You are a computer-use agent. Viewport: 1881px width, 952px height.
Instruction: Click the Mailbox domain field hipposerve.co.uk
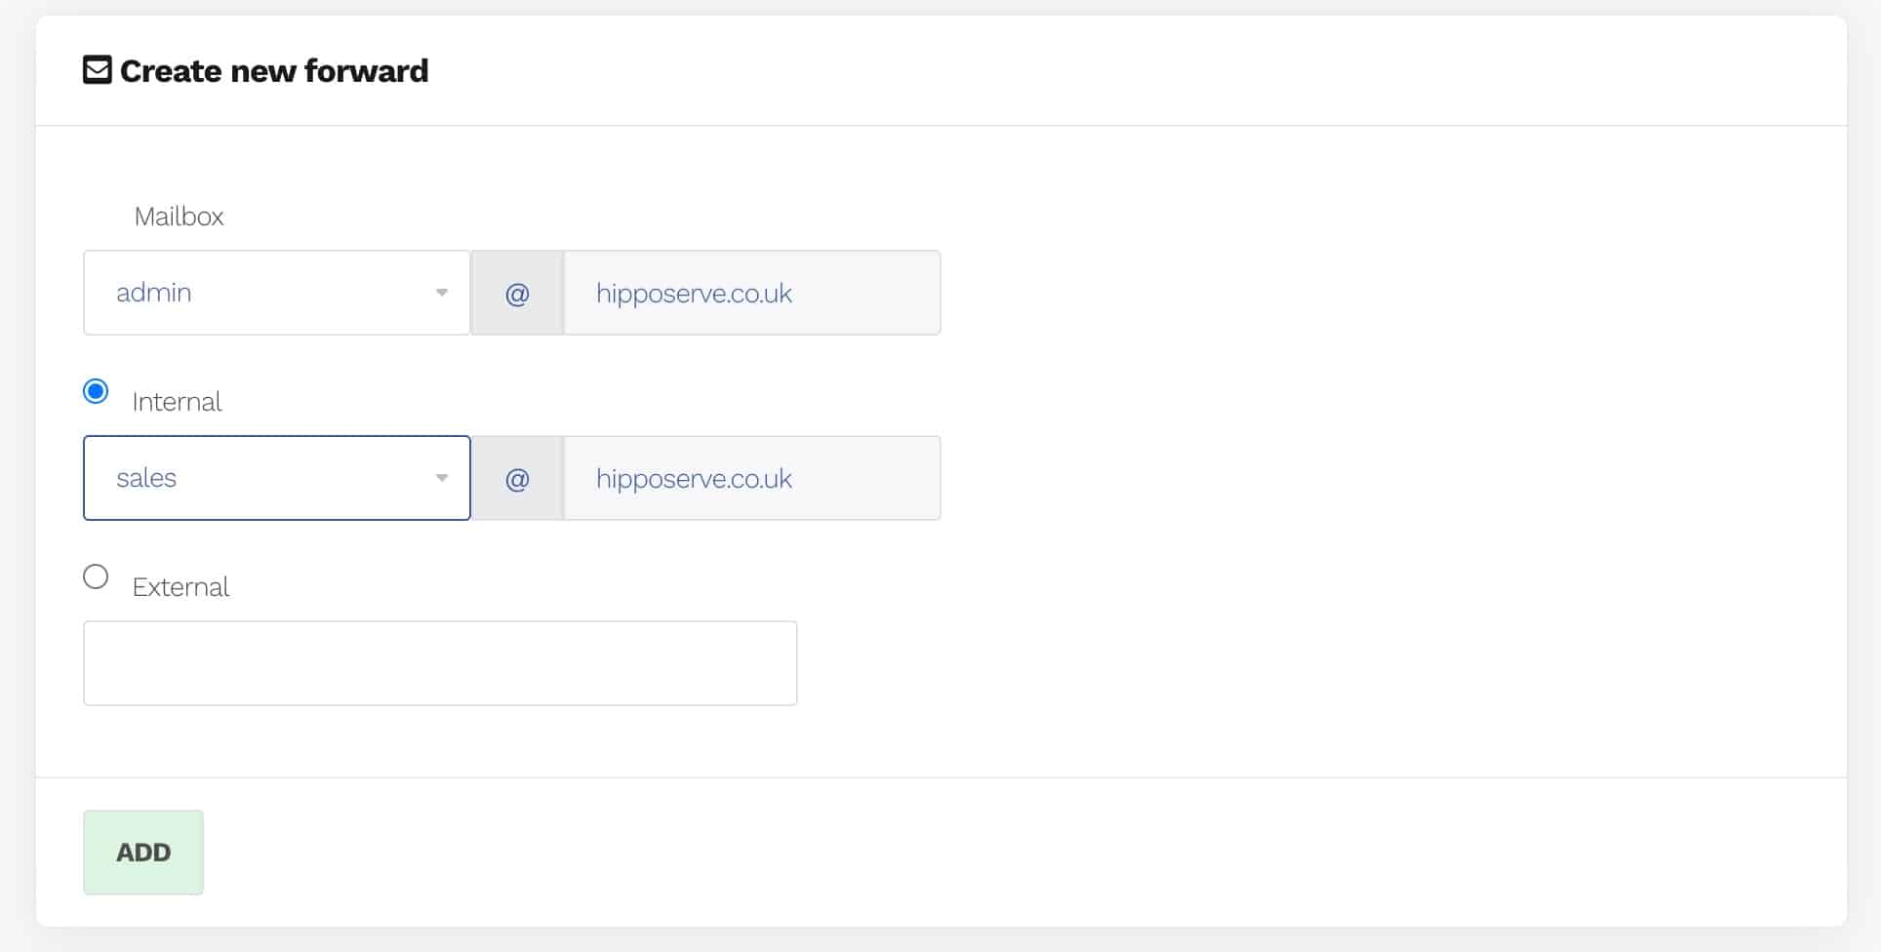pos(751,293)
